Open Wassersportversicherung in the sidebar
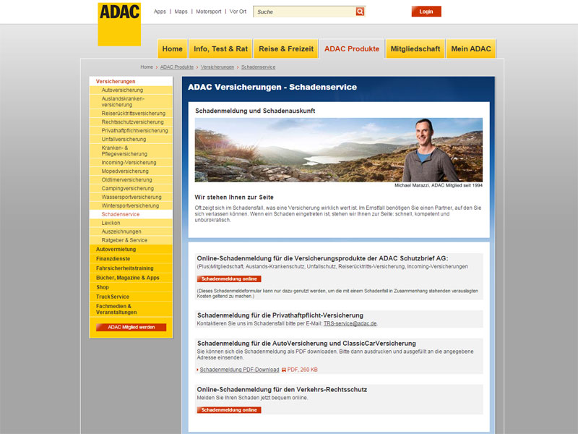 tap(131, 197)
